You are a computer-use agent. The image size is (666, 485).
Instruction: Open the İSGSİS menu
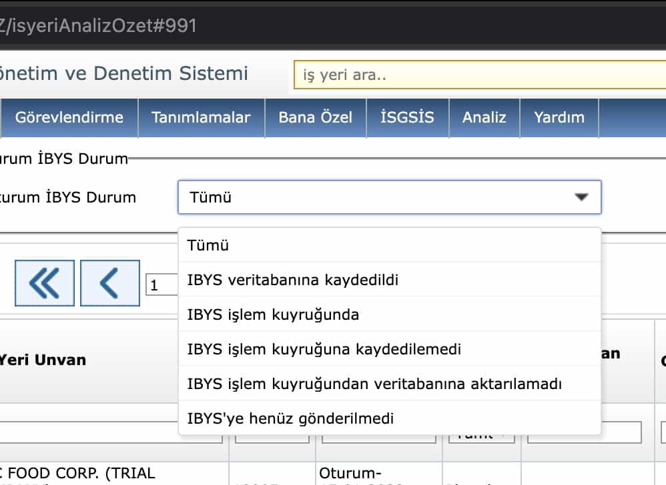(407, 118)
